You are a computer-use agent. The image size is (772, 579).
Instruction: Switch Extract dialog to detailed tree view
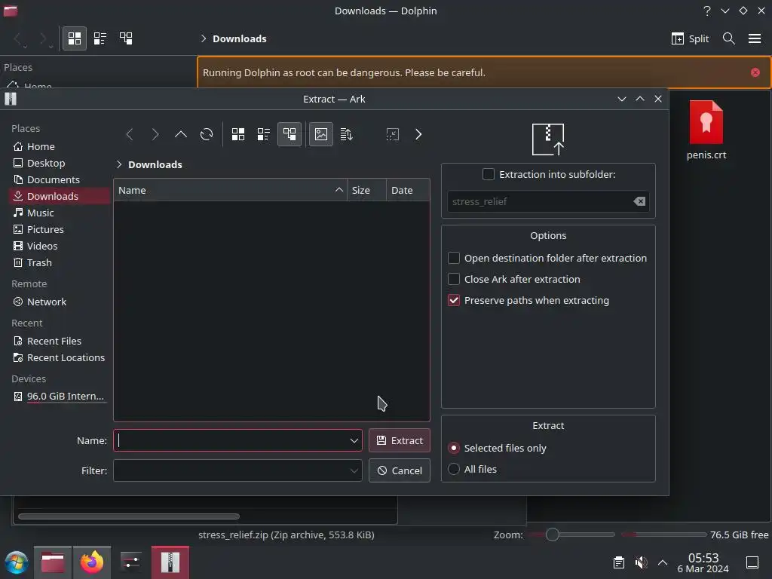(x=289, y=134)
